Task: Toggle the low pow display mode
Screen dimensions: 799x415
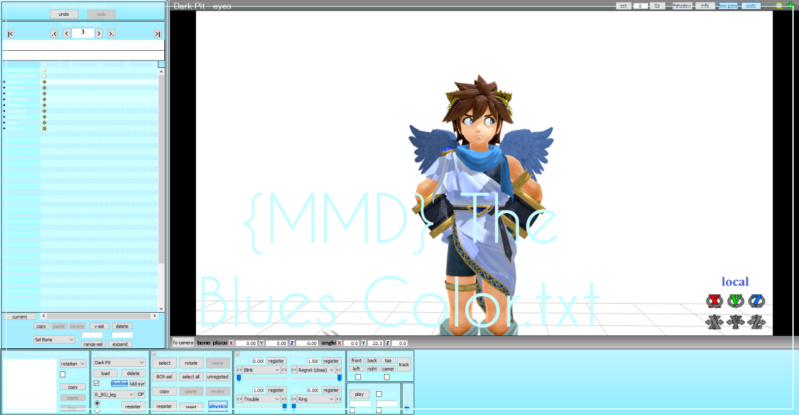Action: (728, 5)
